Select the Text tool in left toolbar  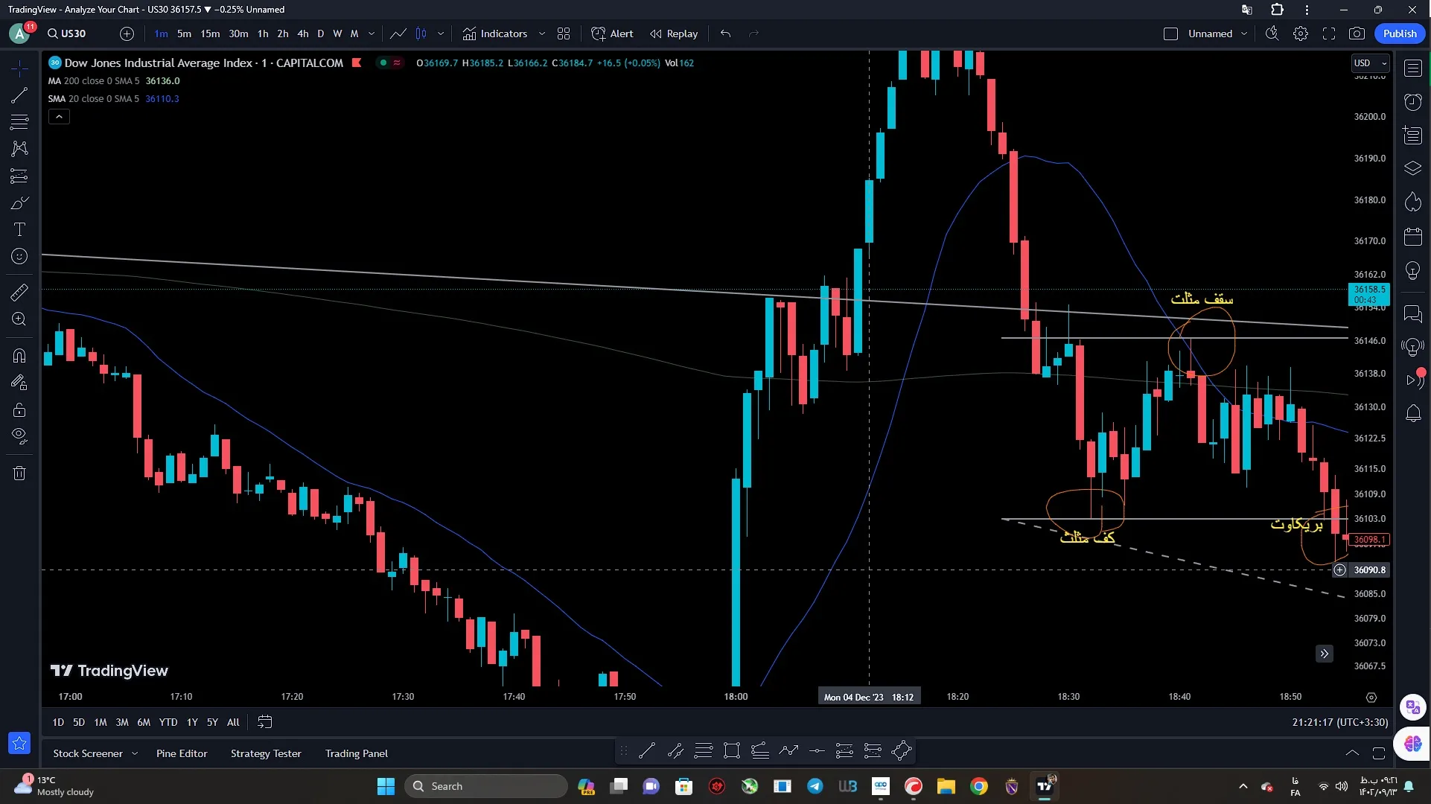[x=19, y=229]
